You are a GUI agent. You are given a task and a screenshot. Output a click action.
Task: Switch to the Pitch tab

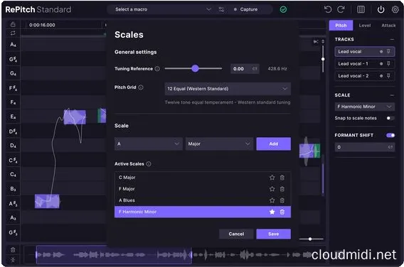[341, 26]
